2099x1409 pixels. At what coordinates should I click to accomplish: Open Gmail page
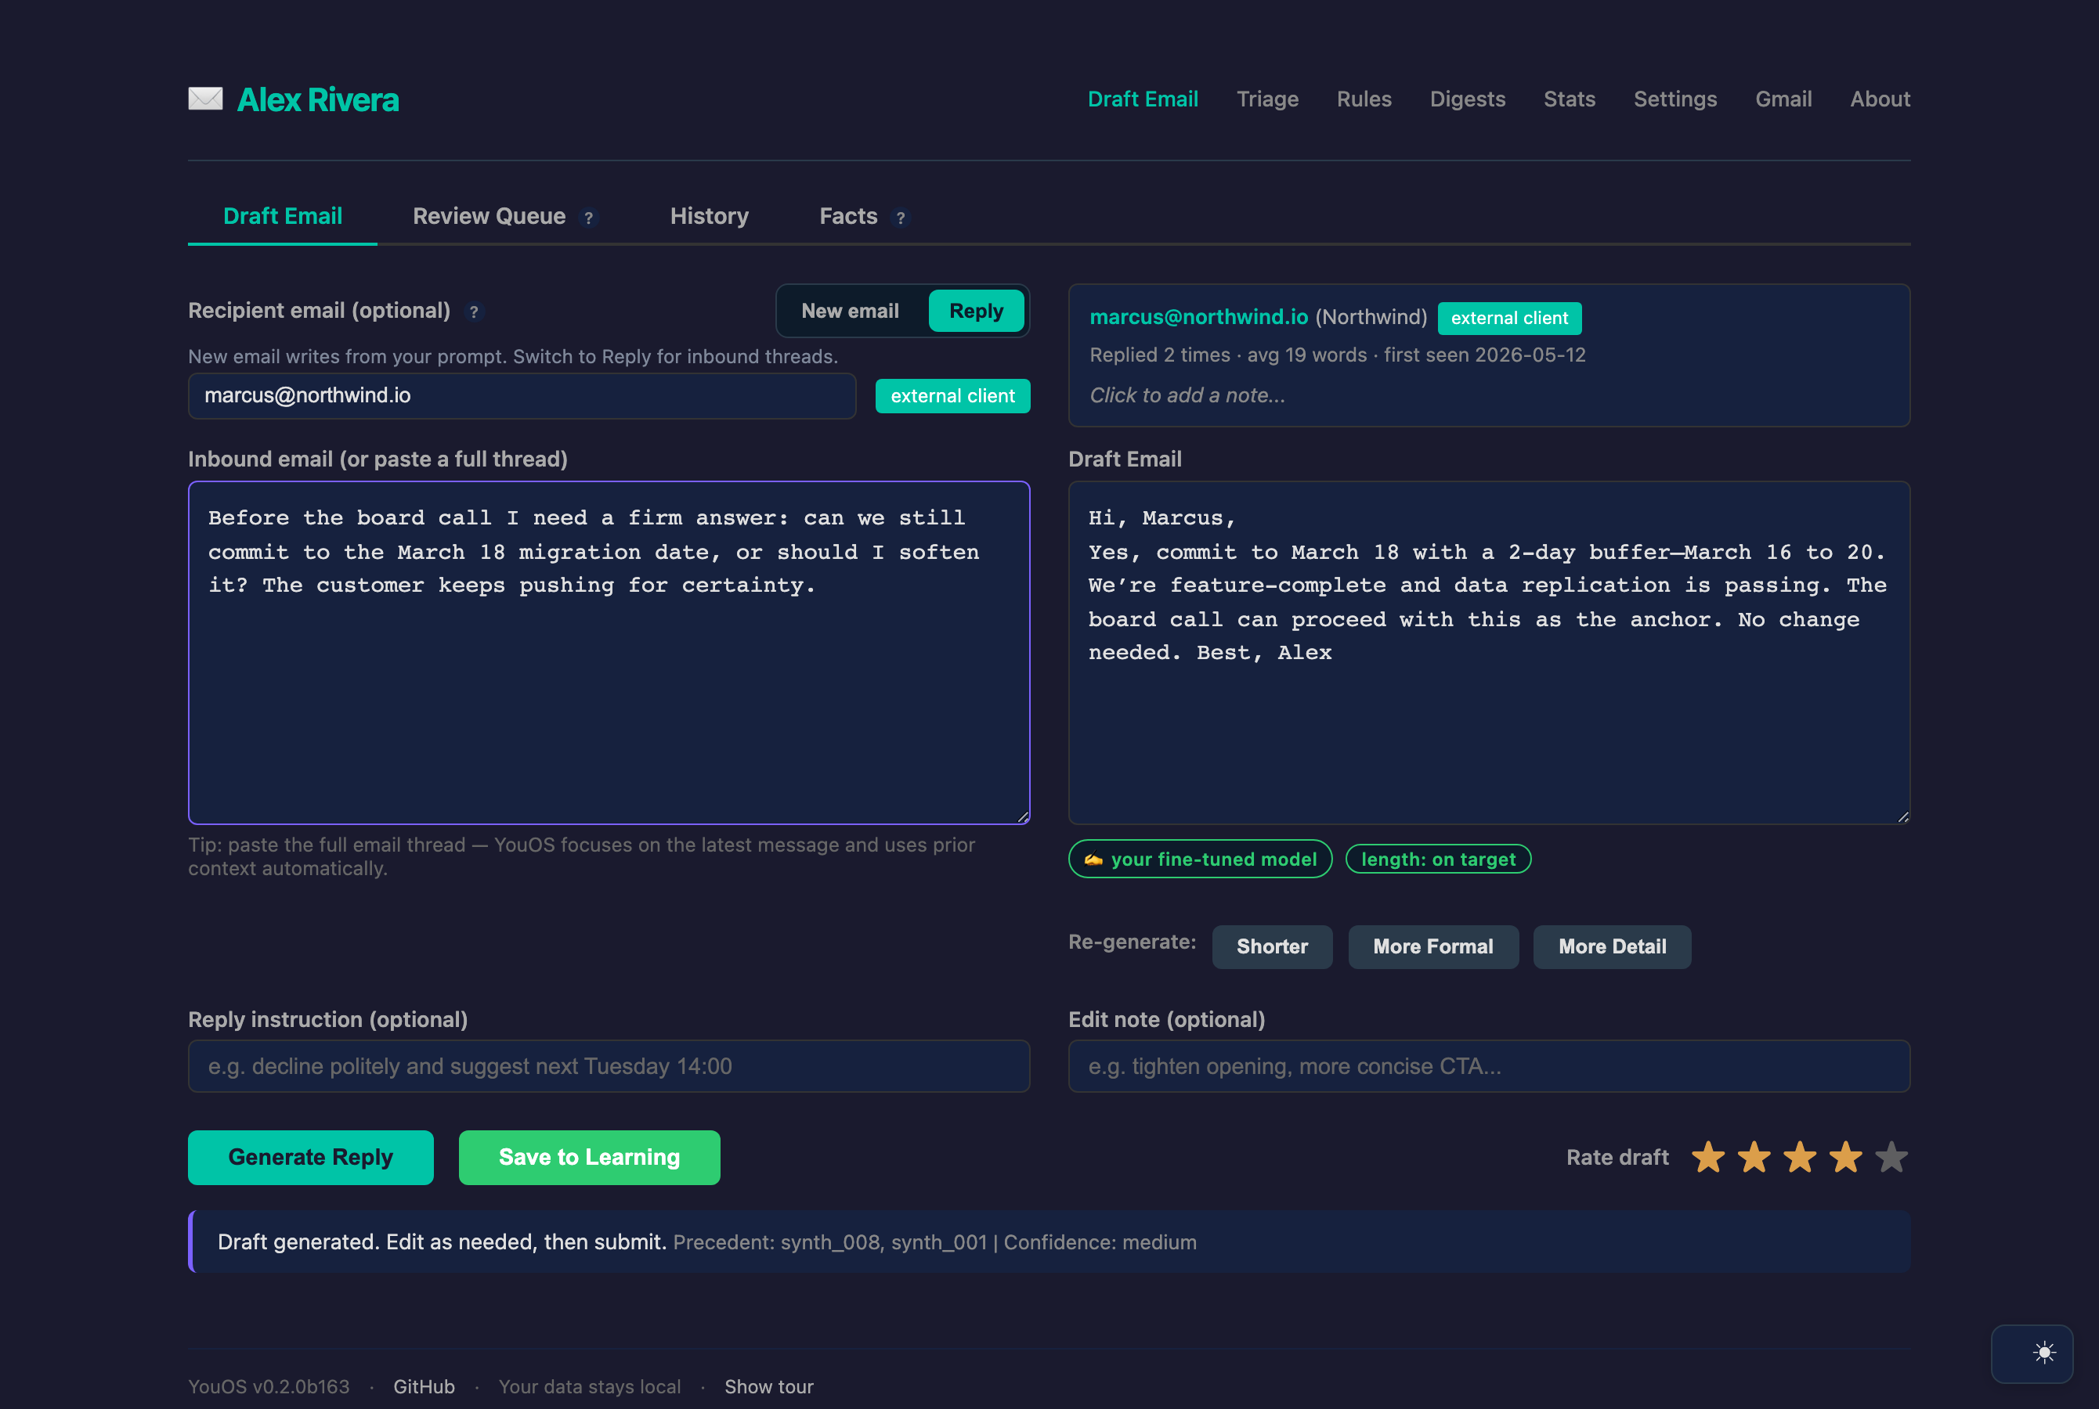click(1783, 99)
